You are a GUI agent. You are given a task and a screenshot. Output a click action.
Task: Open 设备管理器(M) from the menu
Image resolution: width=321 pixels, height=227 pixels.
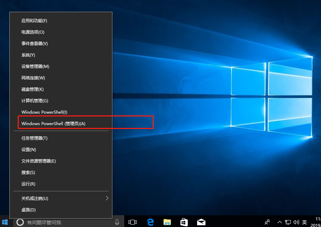35,66
